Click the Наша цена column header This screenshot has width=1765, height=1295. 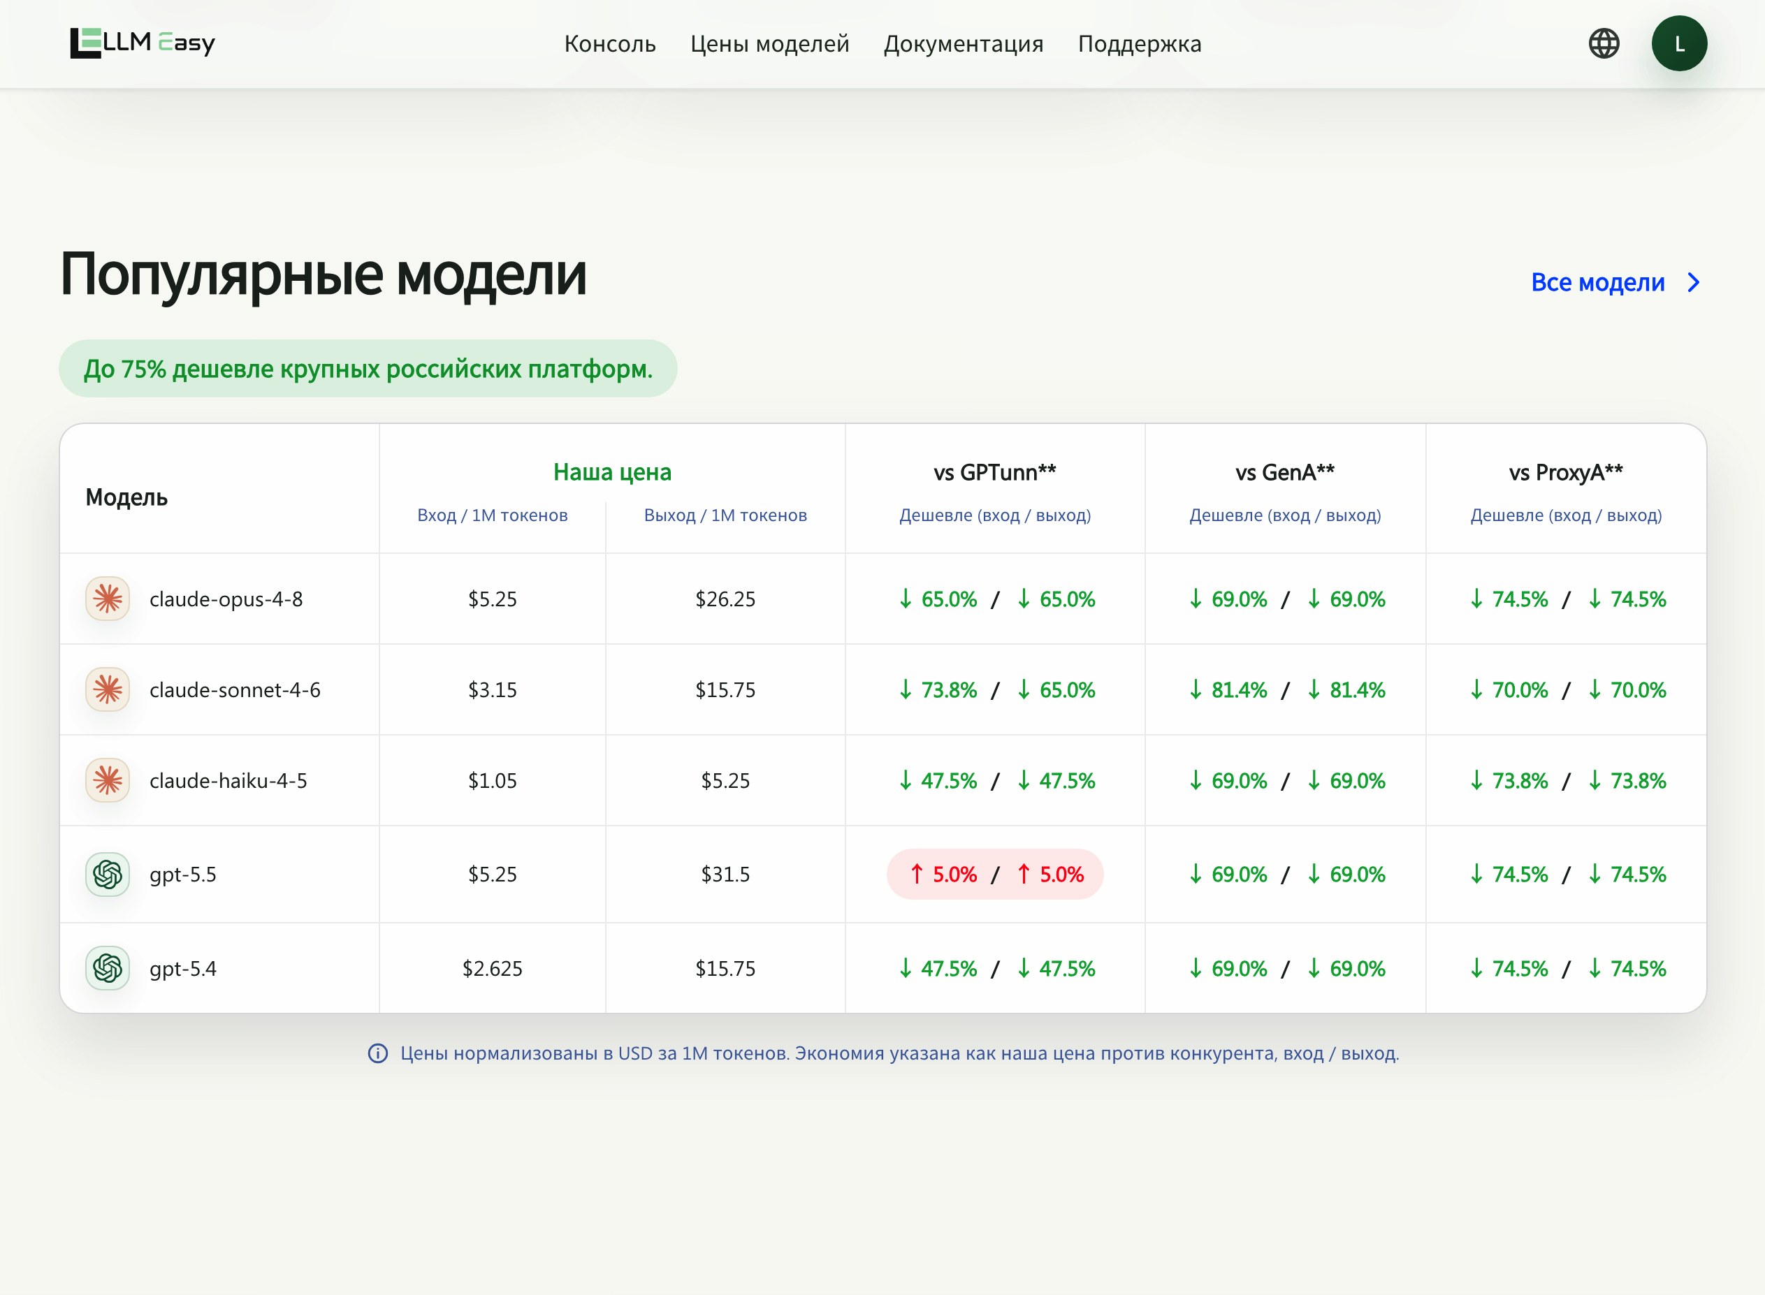[612, 472]
